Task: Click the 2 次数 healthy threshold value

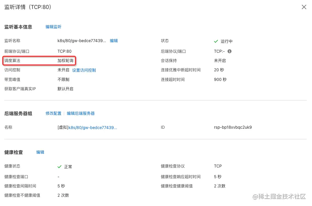Action: coord(220,186)
